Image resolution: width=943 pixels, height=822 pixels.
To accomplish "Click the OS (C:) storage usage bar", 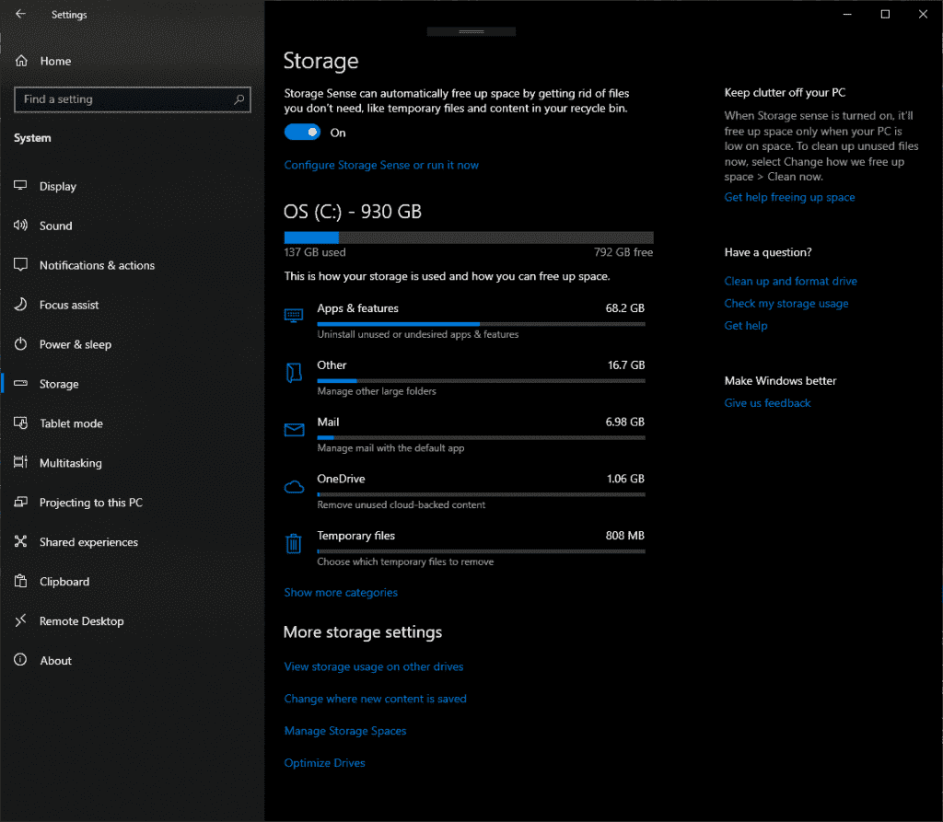I will tap(469, 237).
